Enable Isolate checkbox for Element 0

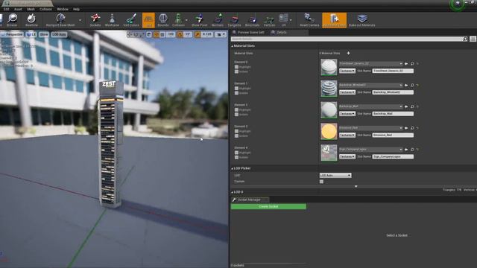click(236, 71)
